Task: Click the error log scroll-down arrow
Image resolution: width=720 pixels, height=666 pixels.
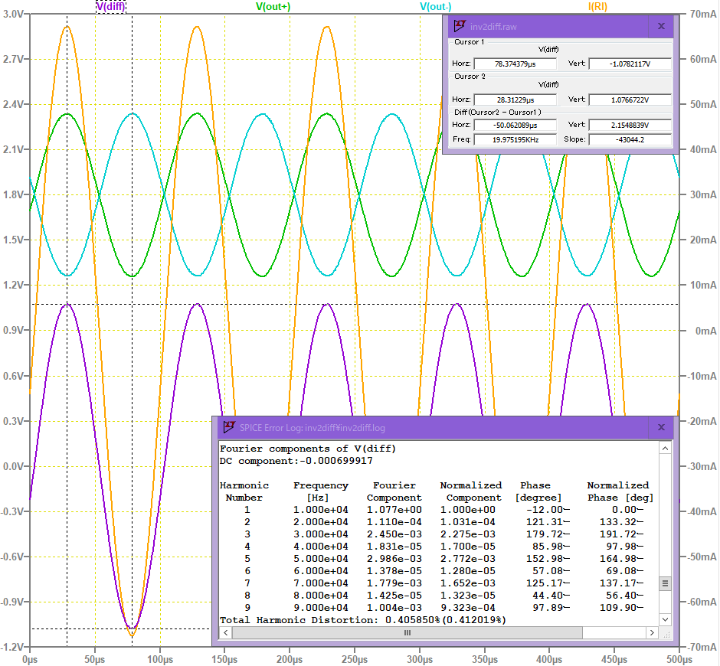Action: coord(665,619)
